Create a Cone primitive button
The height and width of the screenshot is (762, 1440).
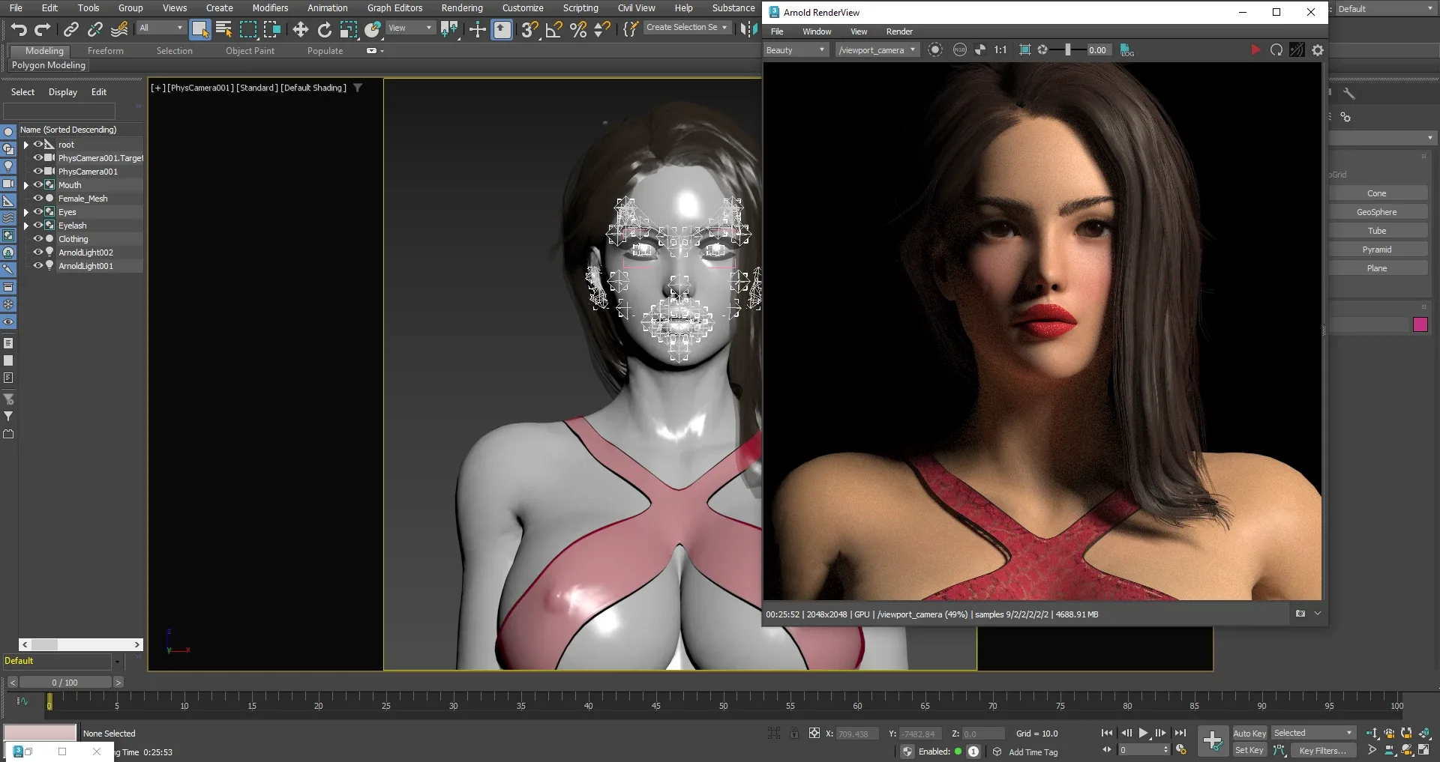1377,193
